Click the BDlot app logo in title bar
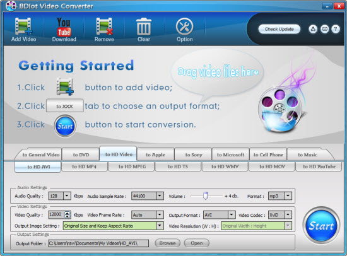Image resolution: width=347 pixels, height=256 pixels. coord(11,6)
